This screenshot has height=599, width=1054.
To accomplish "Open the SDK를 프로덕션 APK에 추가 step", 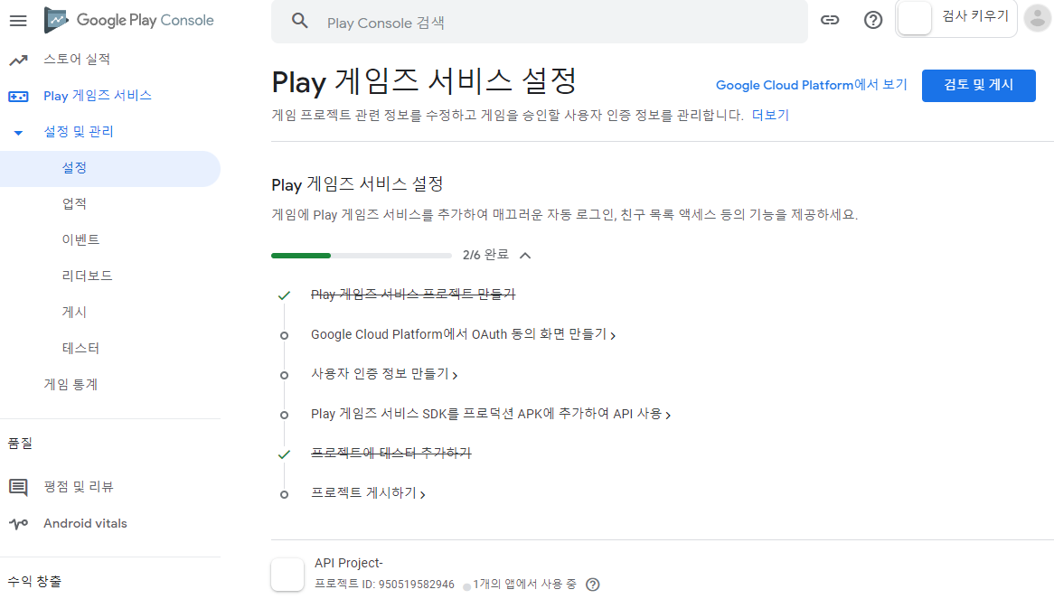I will [491, 414].
